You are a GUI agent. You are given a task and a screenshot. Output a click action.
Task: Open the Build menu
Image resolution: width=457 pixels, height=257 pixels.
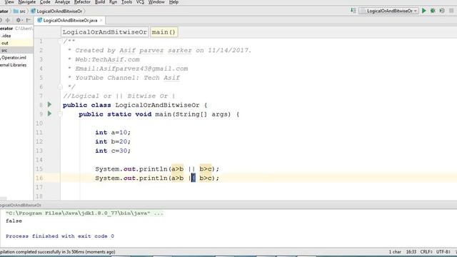tap(100, 2)
